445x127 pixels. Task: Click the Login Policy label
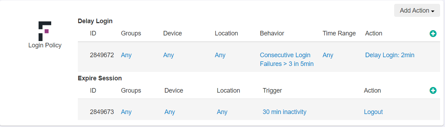tap(45, 45)
